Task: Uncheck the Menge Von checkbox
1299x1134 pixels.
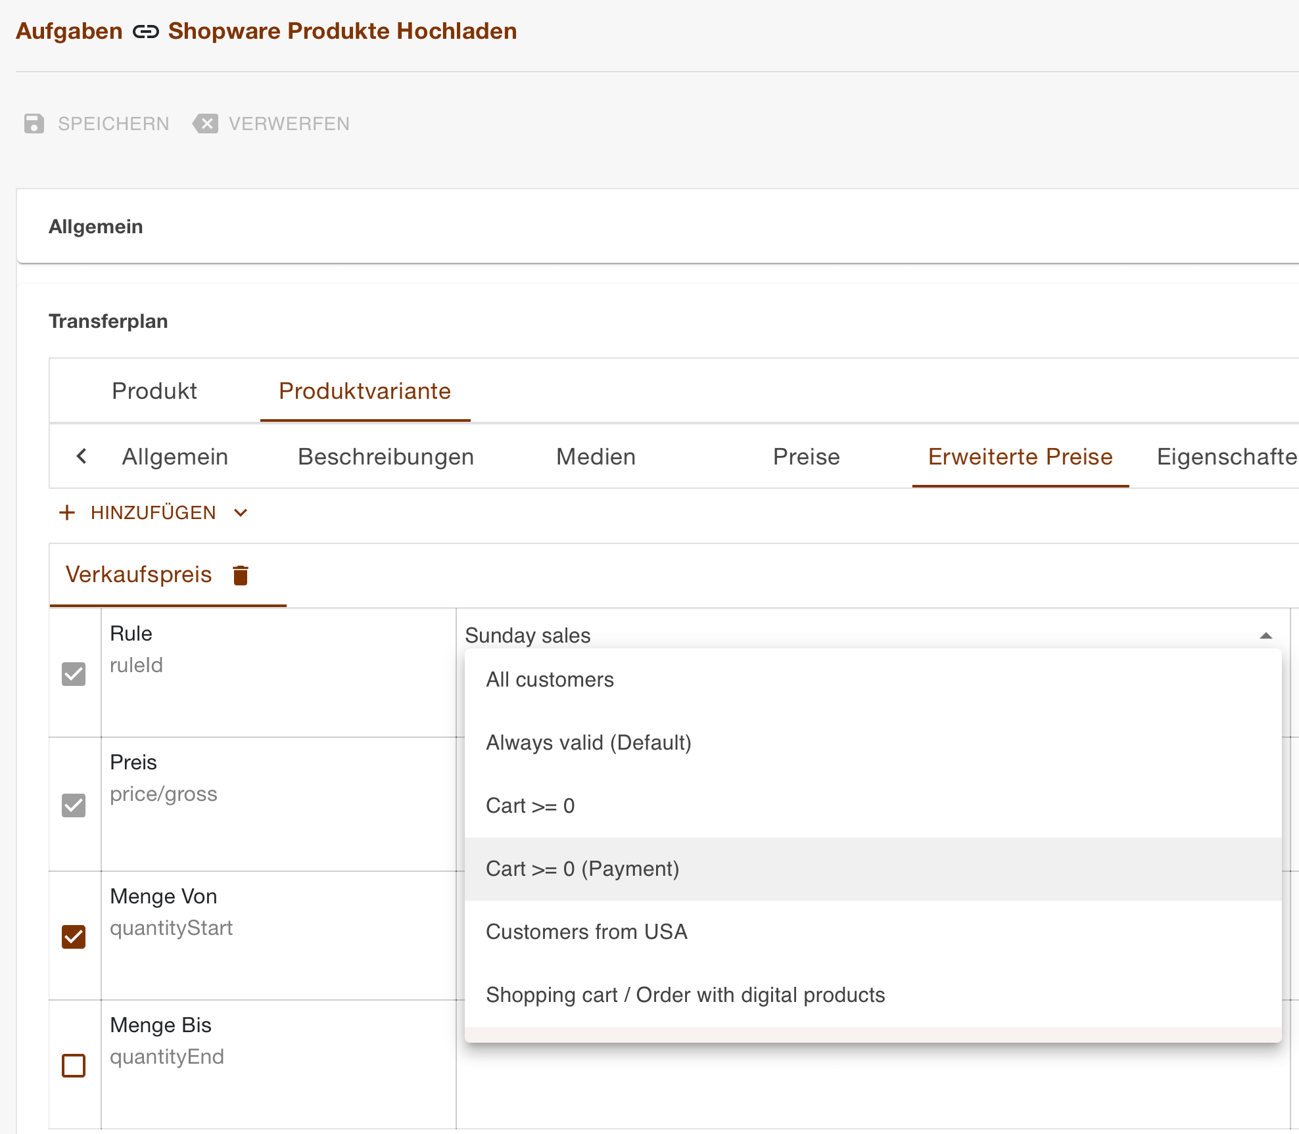Action: (74, 936)
